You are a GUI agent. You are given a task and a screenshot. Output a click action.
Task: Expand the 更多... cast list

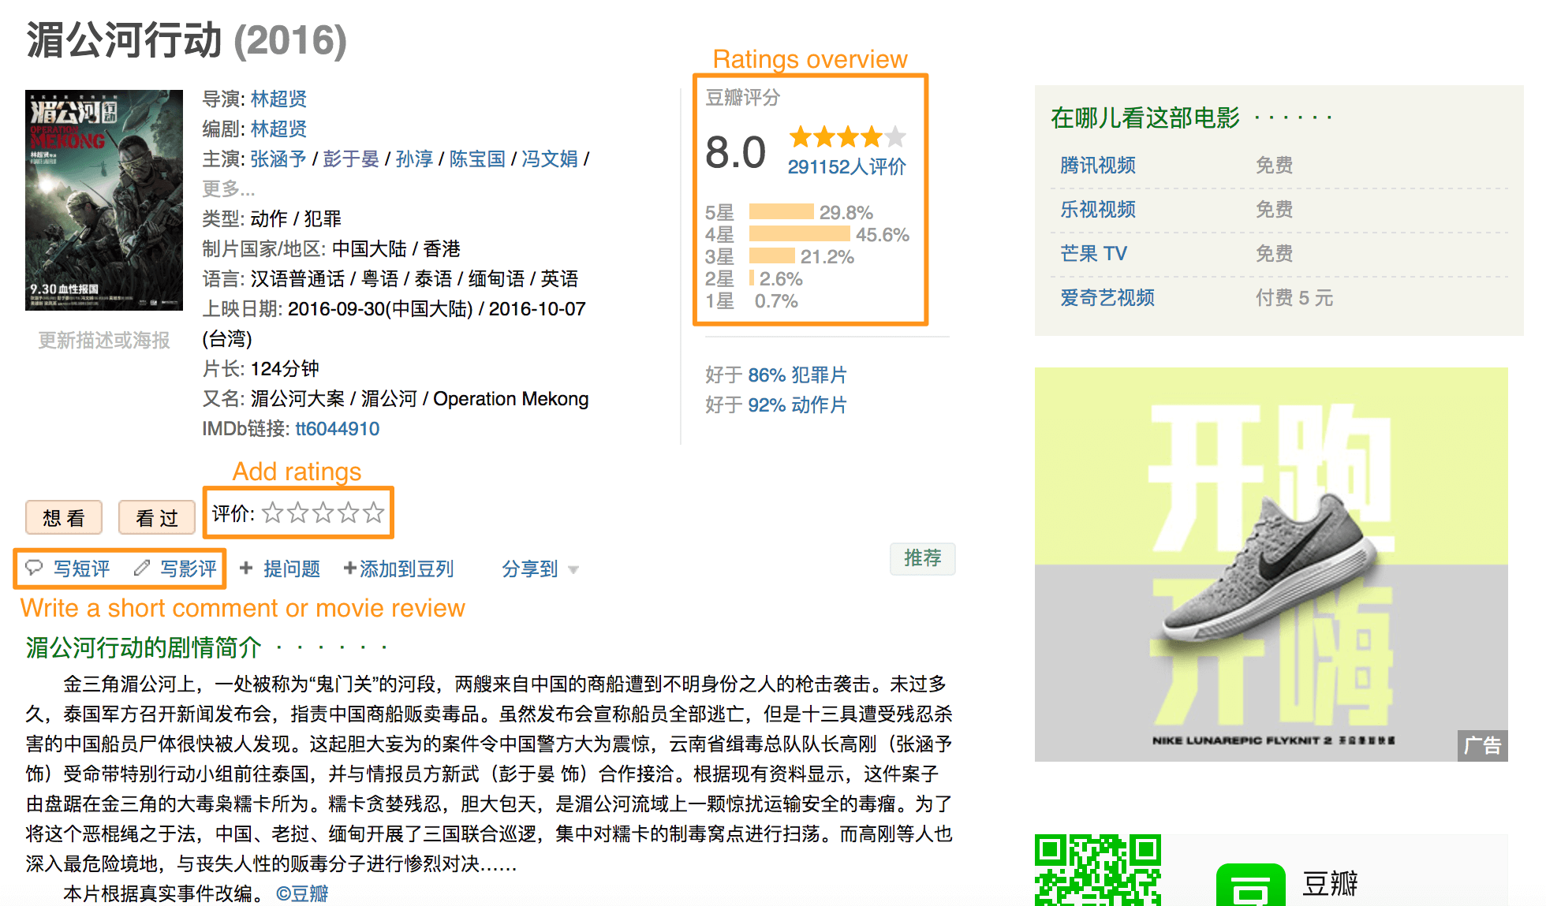click(228, 188)
